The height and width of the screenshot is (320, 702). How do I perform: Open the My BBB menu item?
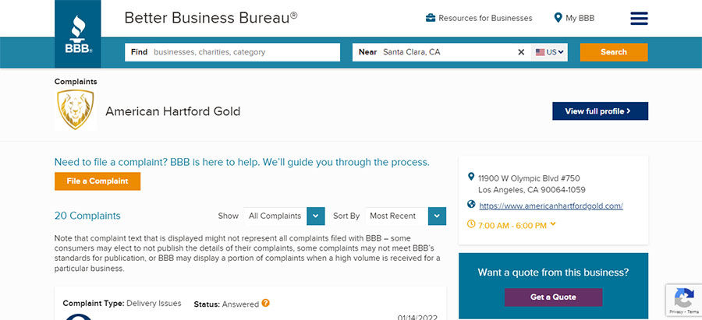[580, 19]
